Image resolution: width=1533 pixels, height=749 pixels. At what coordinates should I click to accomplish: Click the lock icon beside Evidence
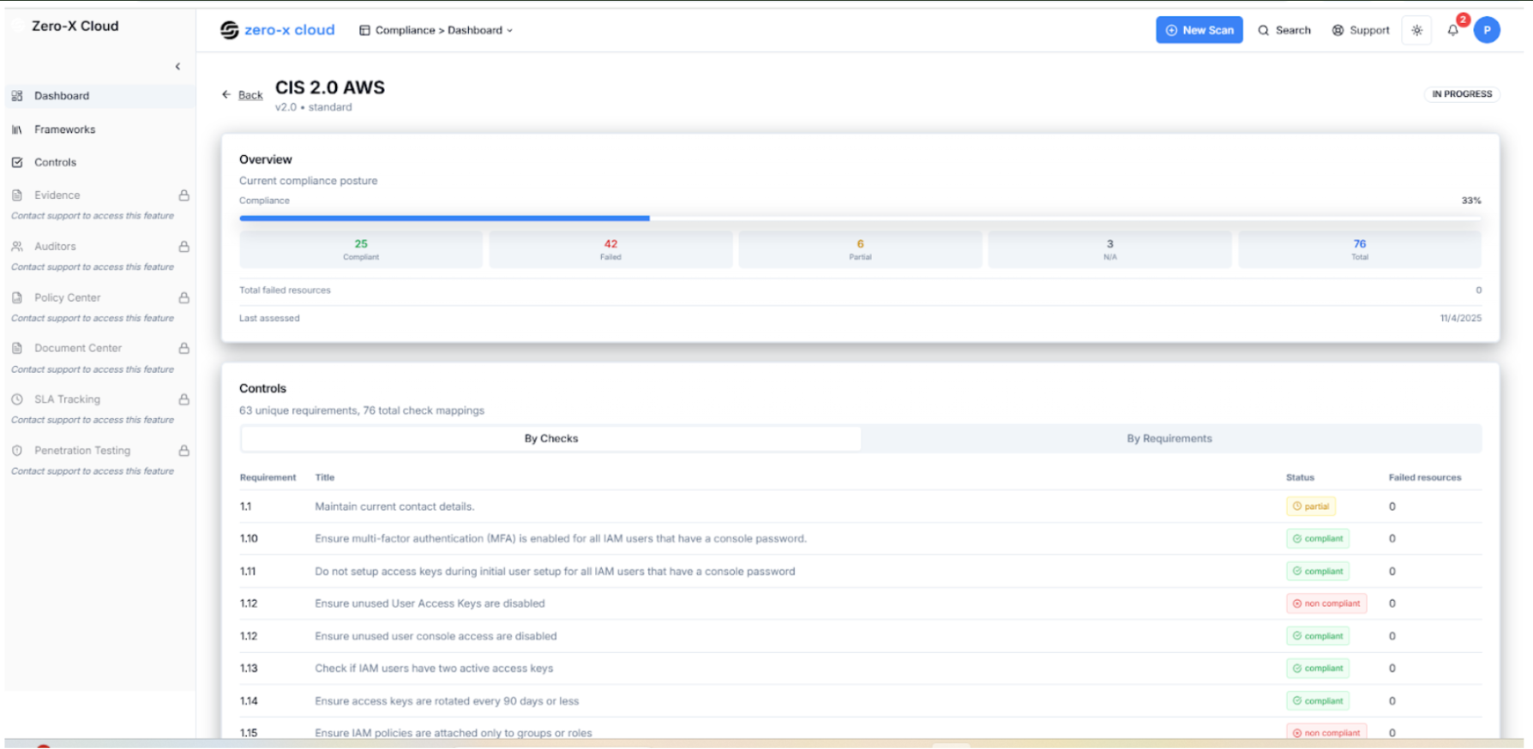tap(183, 195)
